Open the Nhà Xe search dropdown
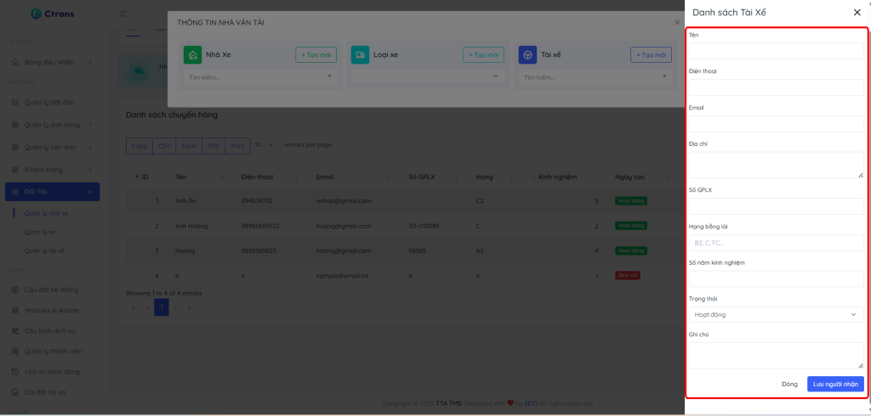The width and height of the screenshot is (871, 416). pos(260,77)
